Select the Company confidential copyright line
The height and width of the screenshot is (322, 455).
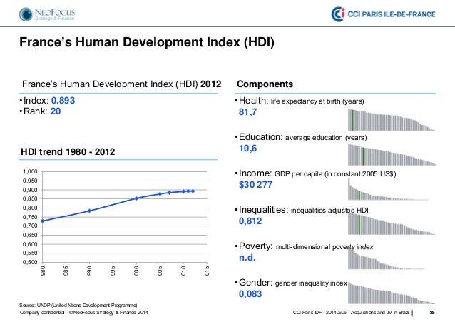[84, 313]
